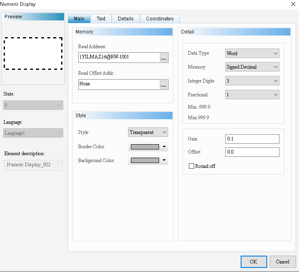
Task: Open the Data Type dropdown
Action: point(252,54)
